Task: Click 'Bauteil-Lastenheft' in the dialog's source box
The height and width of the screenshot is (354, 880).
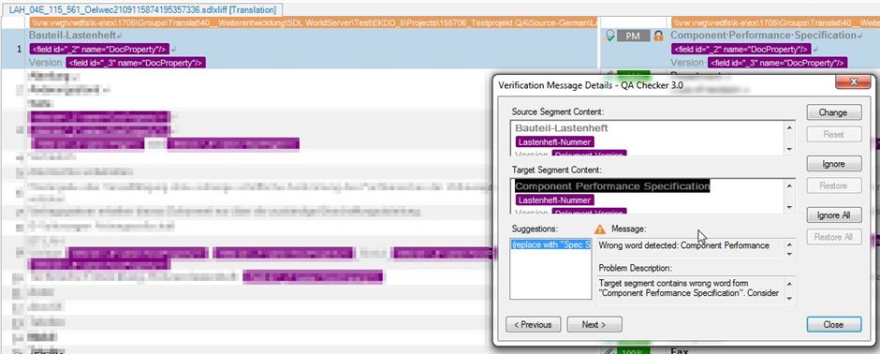Action: [561, 128]
